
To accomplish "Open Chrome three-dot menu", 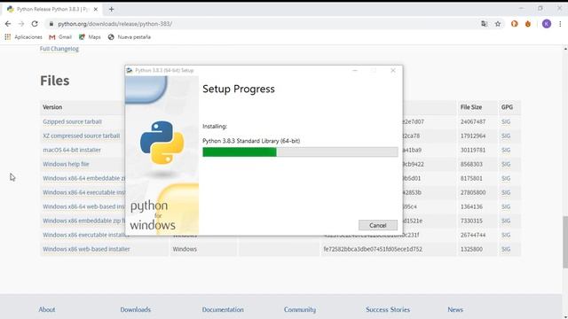I will [560, 24].
